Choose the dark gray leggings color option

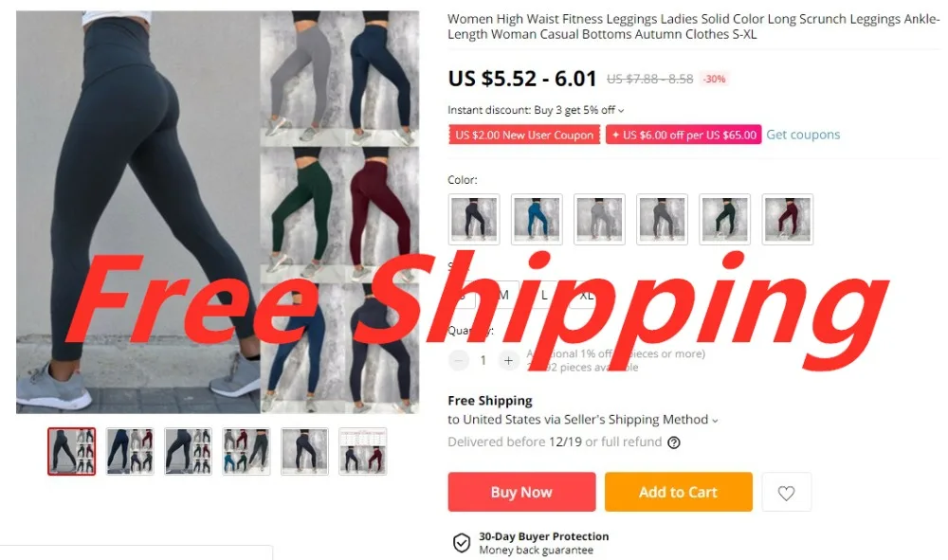click(662, 219)
